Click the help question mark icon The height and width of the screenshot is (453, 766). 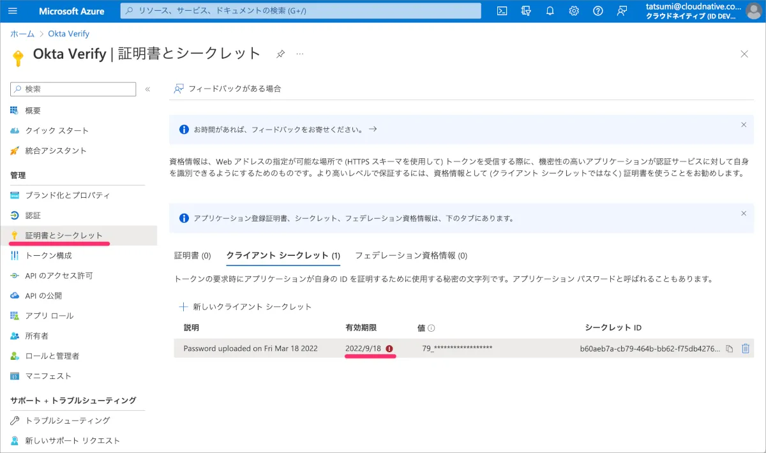click(597, 11)
